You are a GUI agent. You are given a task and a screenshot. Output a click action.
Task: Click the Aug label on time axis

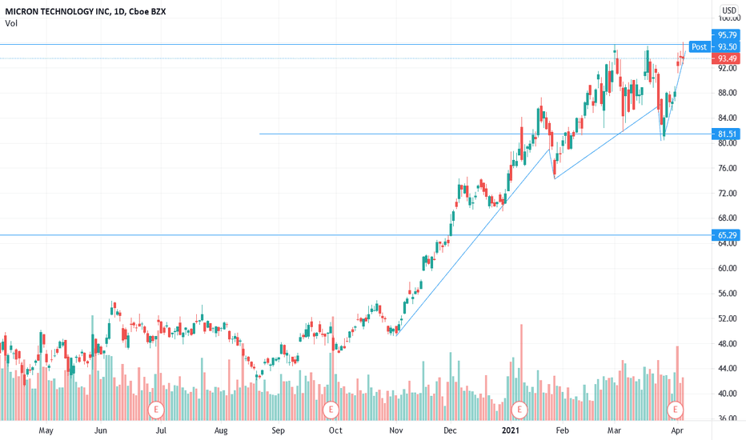[221, 430]
